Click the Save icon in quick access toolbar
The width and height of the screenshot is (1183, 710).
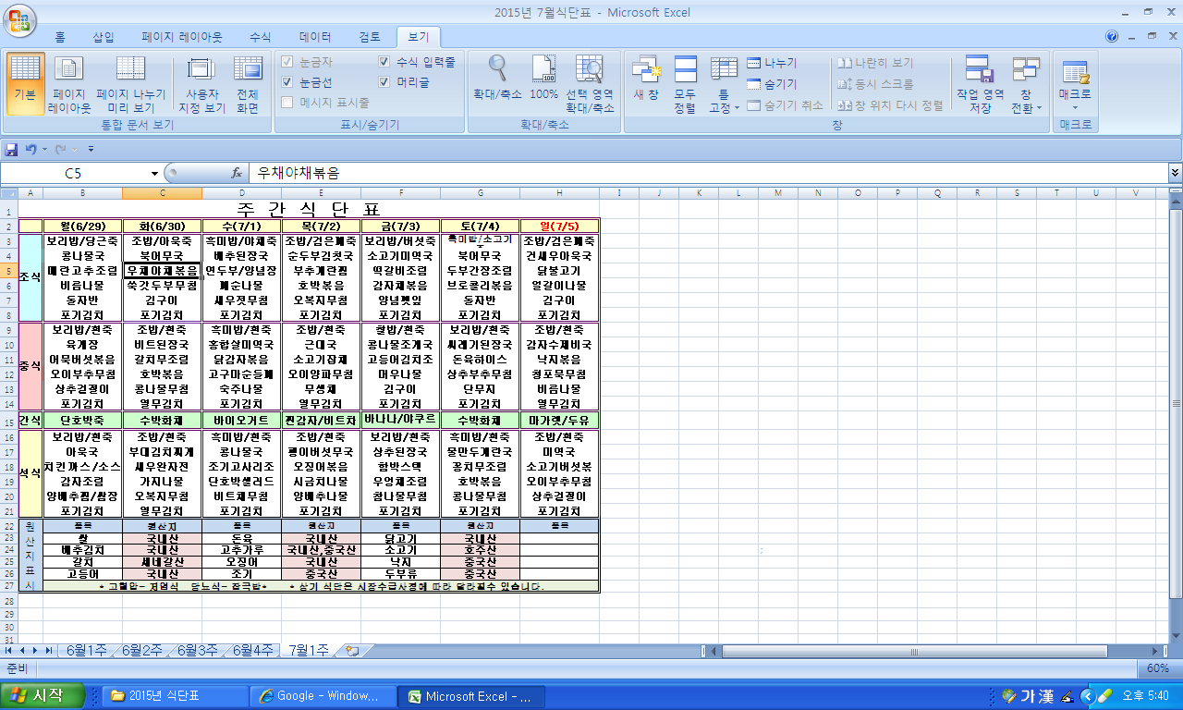click(x=12, y=149)
